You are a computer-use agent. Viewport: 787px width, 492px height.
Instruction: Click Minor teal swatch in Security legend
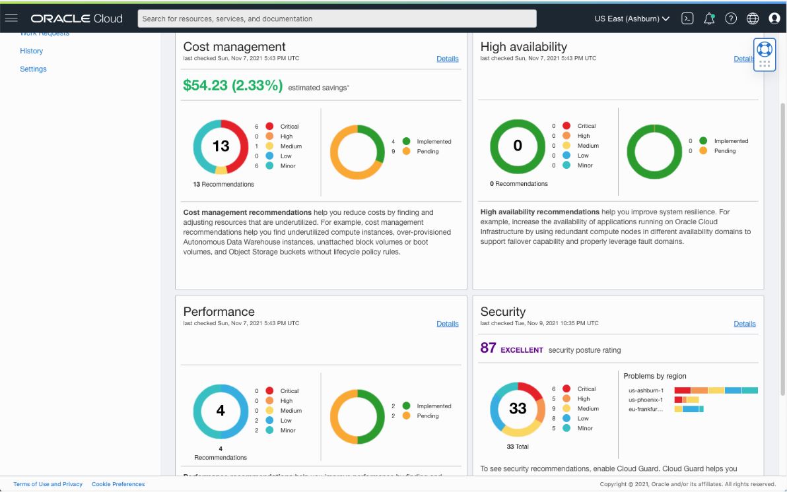tap(566, 428)
